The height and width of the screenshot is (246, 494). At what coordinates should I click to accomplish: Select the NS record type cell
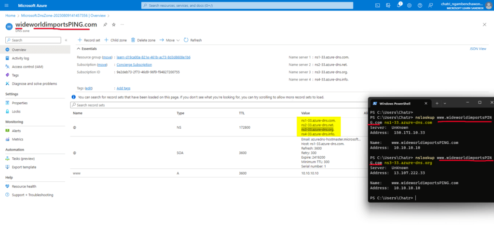tap(179, 127)
